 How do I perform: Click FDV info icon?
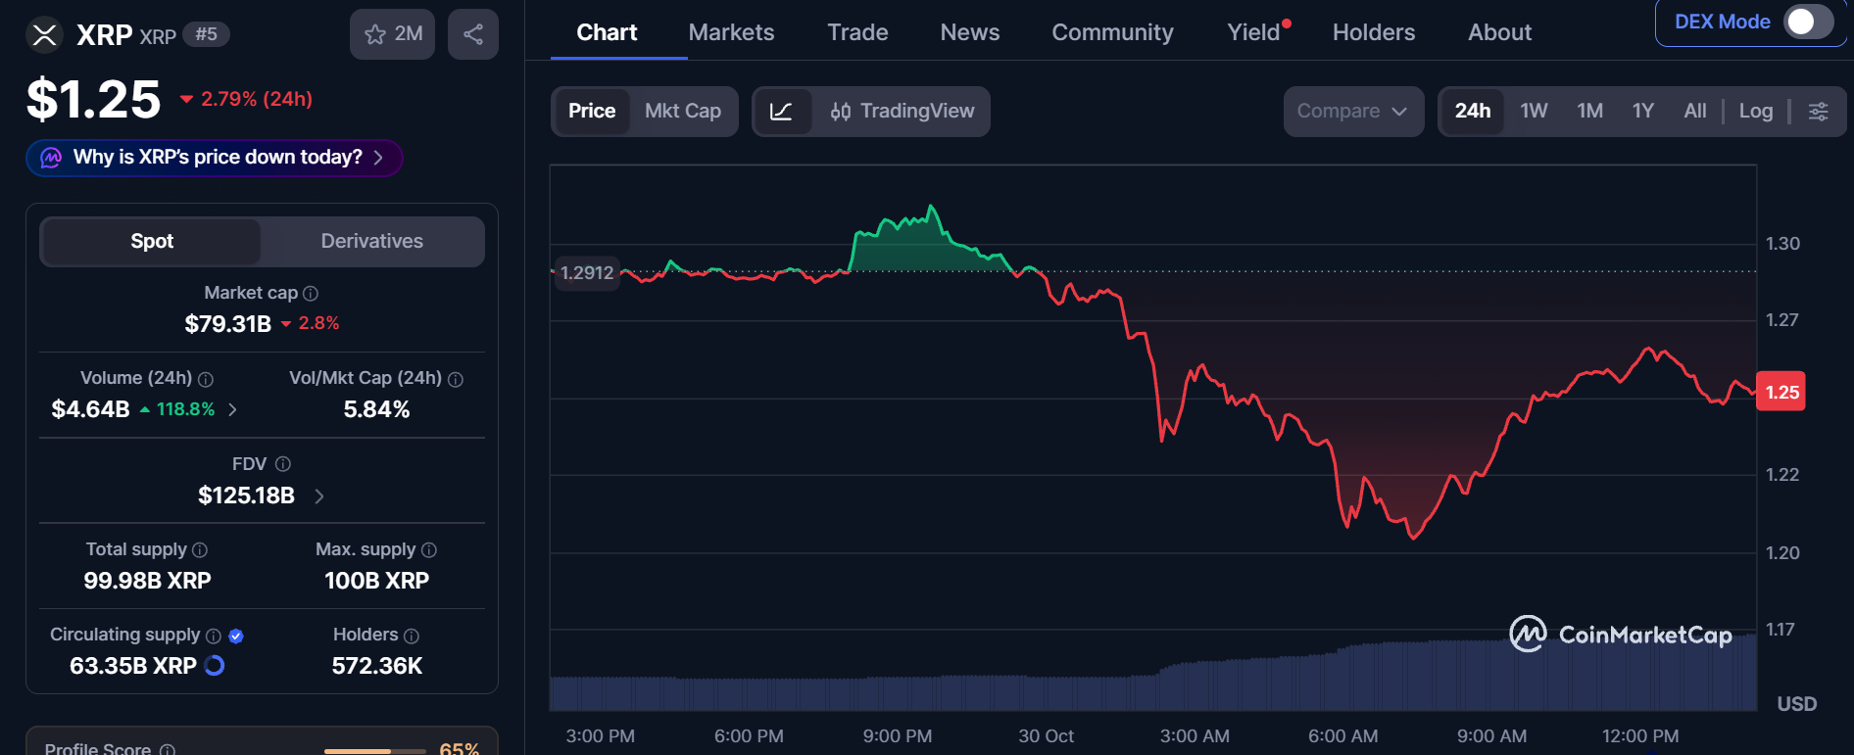tap(283, 464)
